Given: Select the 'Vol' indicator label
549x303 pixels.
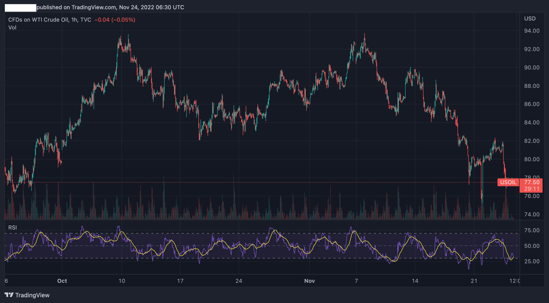Looking at the screenshot, I should point(13,27).
